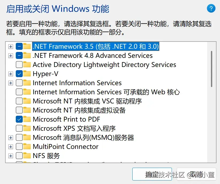Click folder icon beside Internet Information Services

tap(27, 83)
